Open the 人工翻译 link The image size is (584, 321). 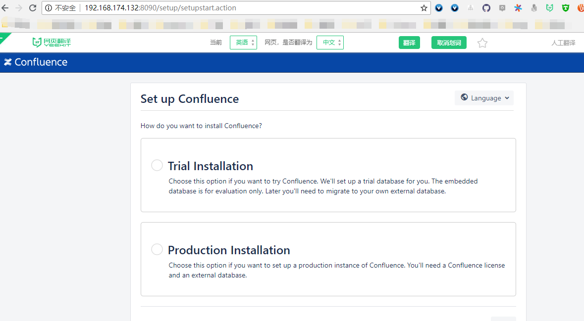click(x=563, y=43)
